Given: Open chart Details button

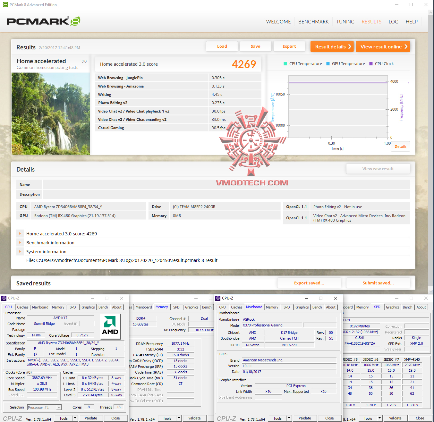Looking at the screenshot, I should pos(400,147).
